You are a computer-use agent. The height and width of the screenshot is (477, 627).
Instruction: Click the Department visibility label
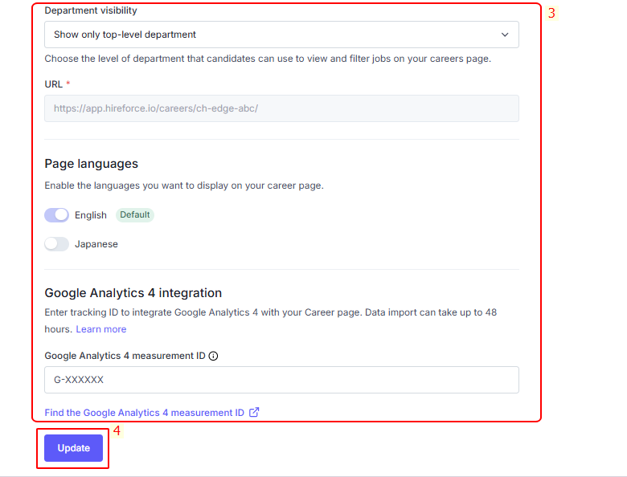coord(91,10)
